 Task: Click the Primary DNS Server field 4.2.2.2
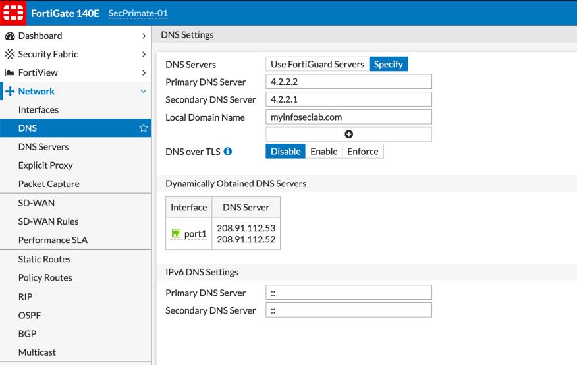pos(348,82)
